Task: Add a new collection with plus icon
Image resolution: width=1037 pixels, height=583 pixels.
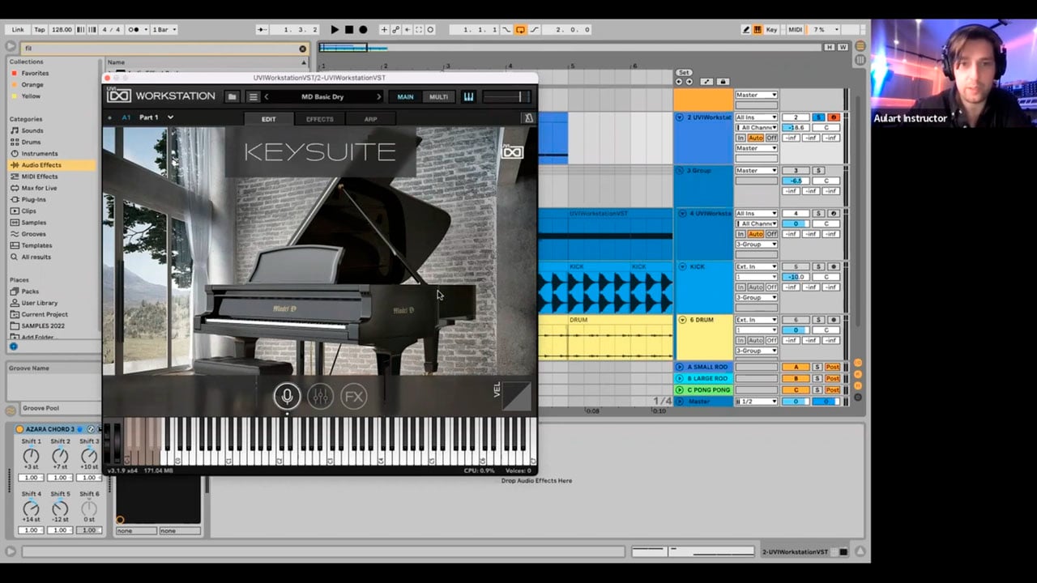Action: tap(13, 347)
